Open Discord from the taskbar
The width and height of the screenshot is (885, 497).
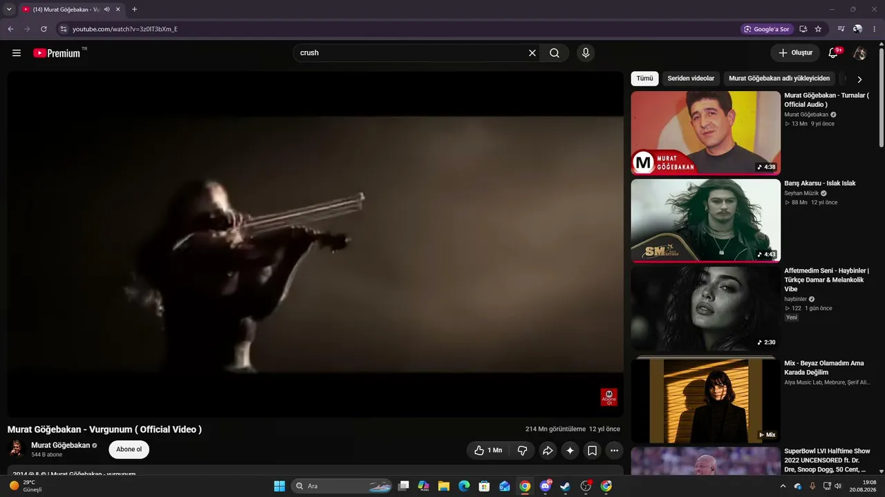[546, 486]
